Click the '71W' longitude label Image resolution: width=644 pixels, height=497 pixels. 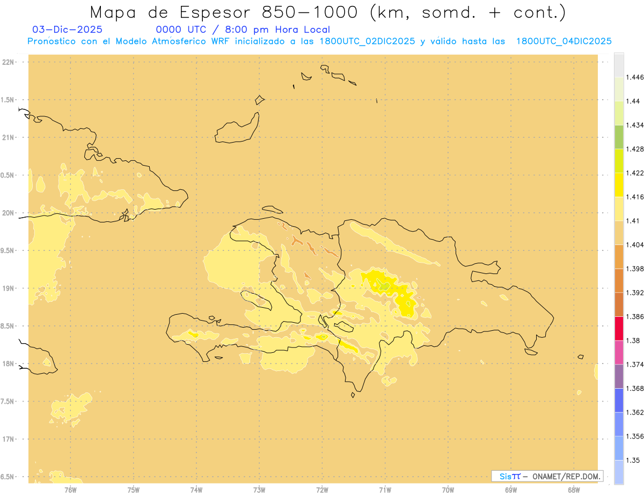tap(385, 490)
